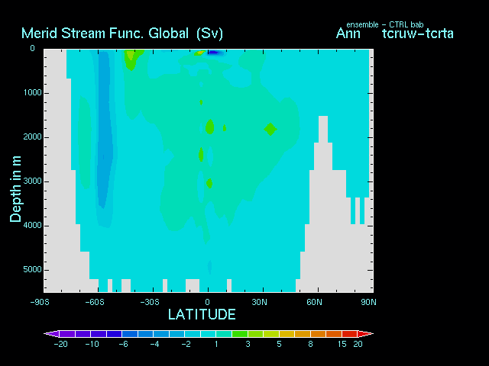
Task: Click the purple left arrow on the colorbar
Action: pos(50,334)
